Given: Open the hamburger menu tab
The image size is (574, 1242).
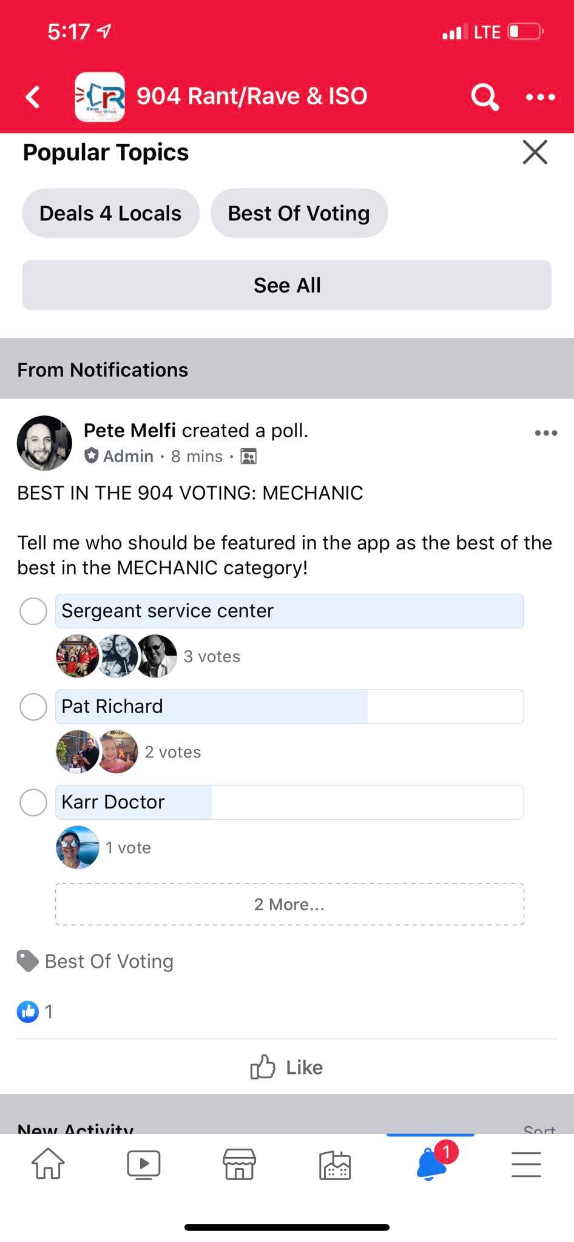Looking at the screenshot, I should 526,1164.
